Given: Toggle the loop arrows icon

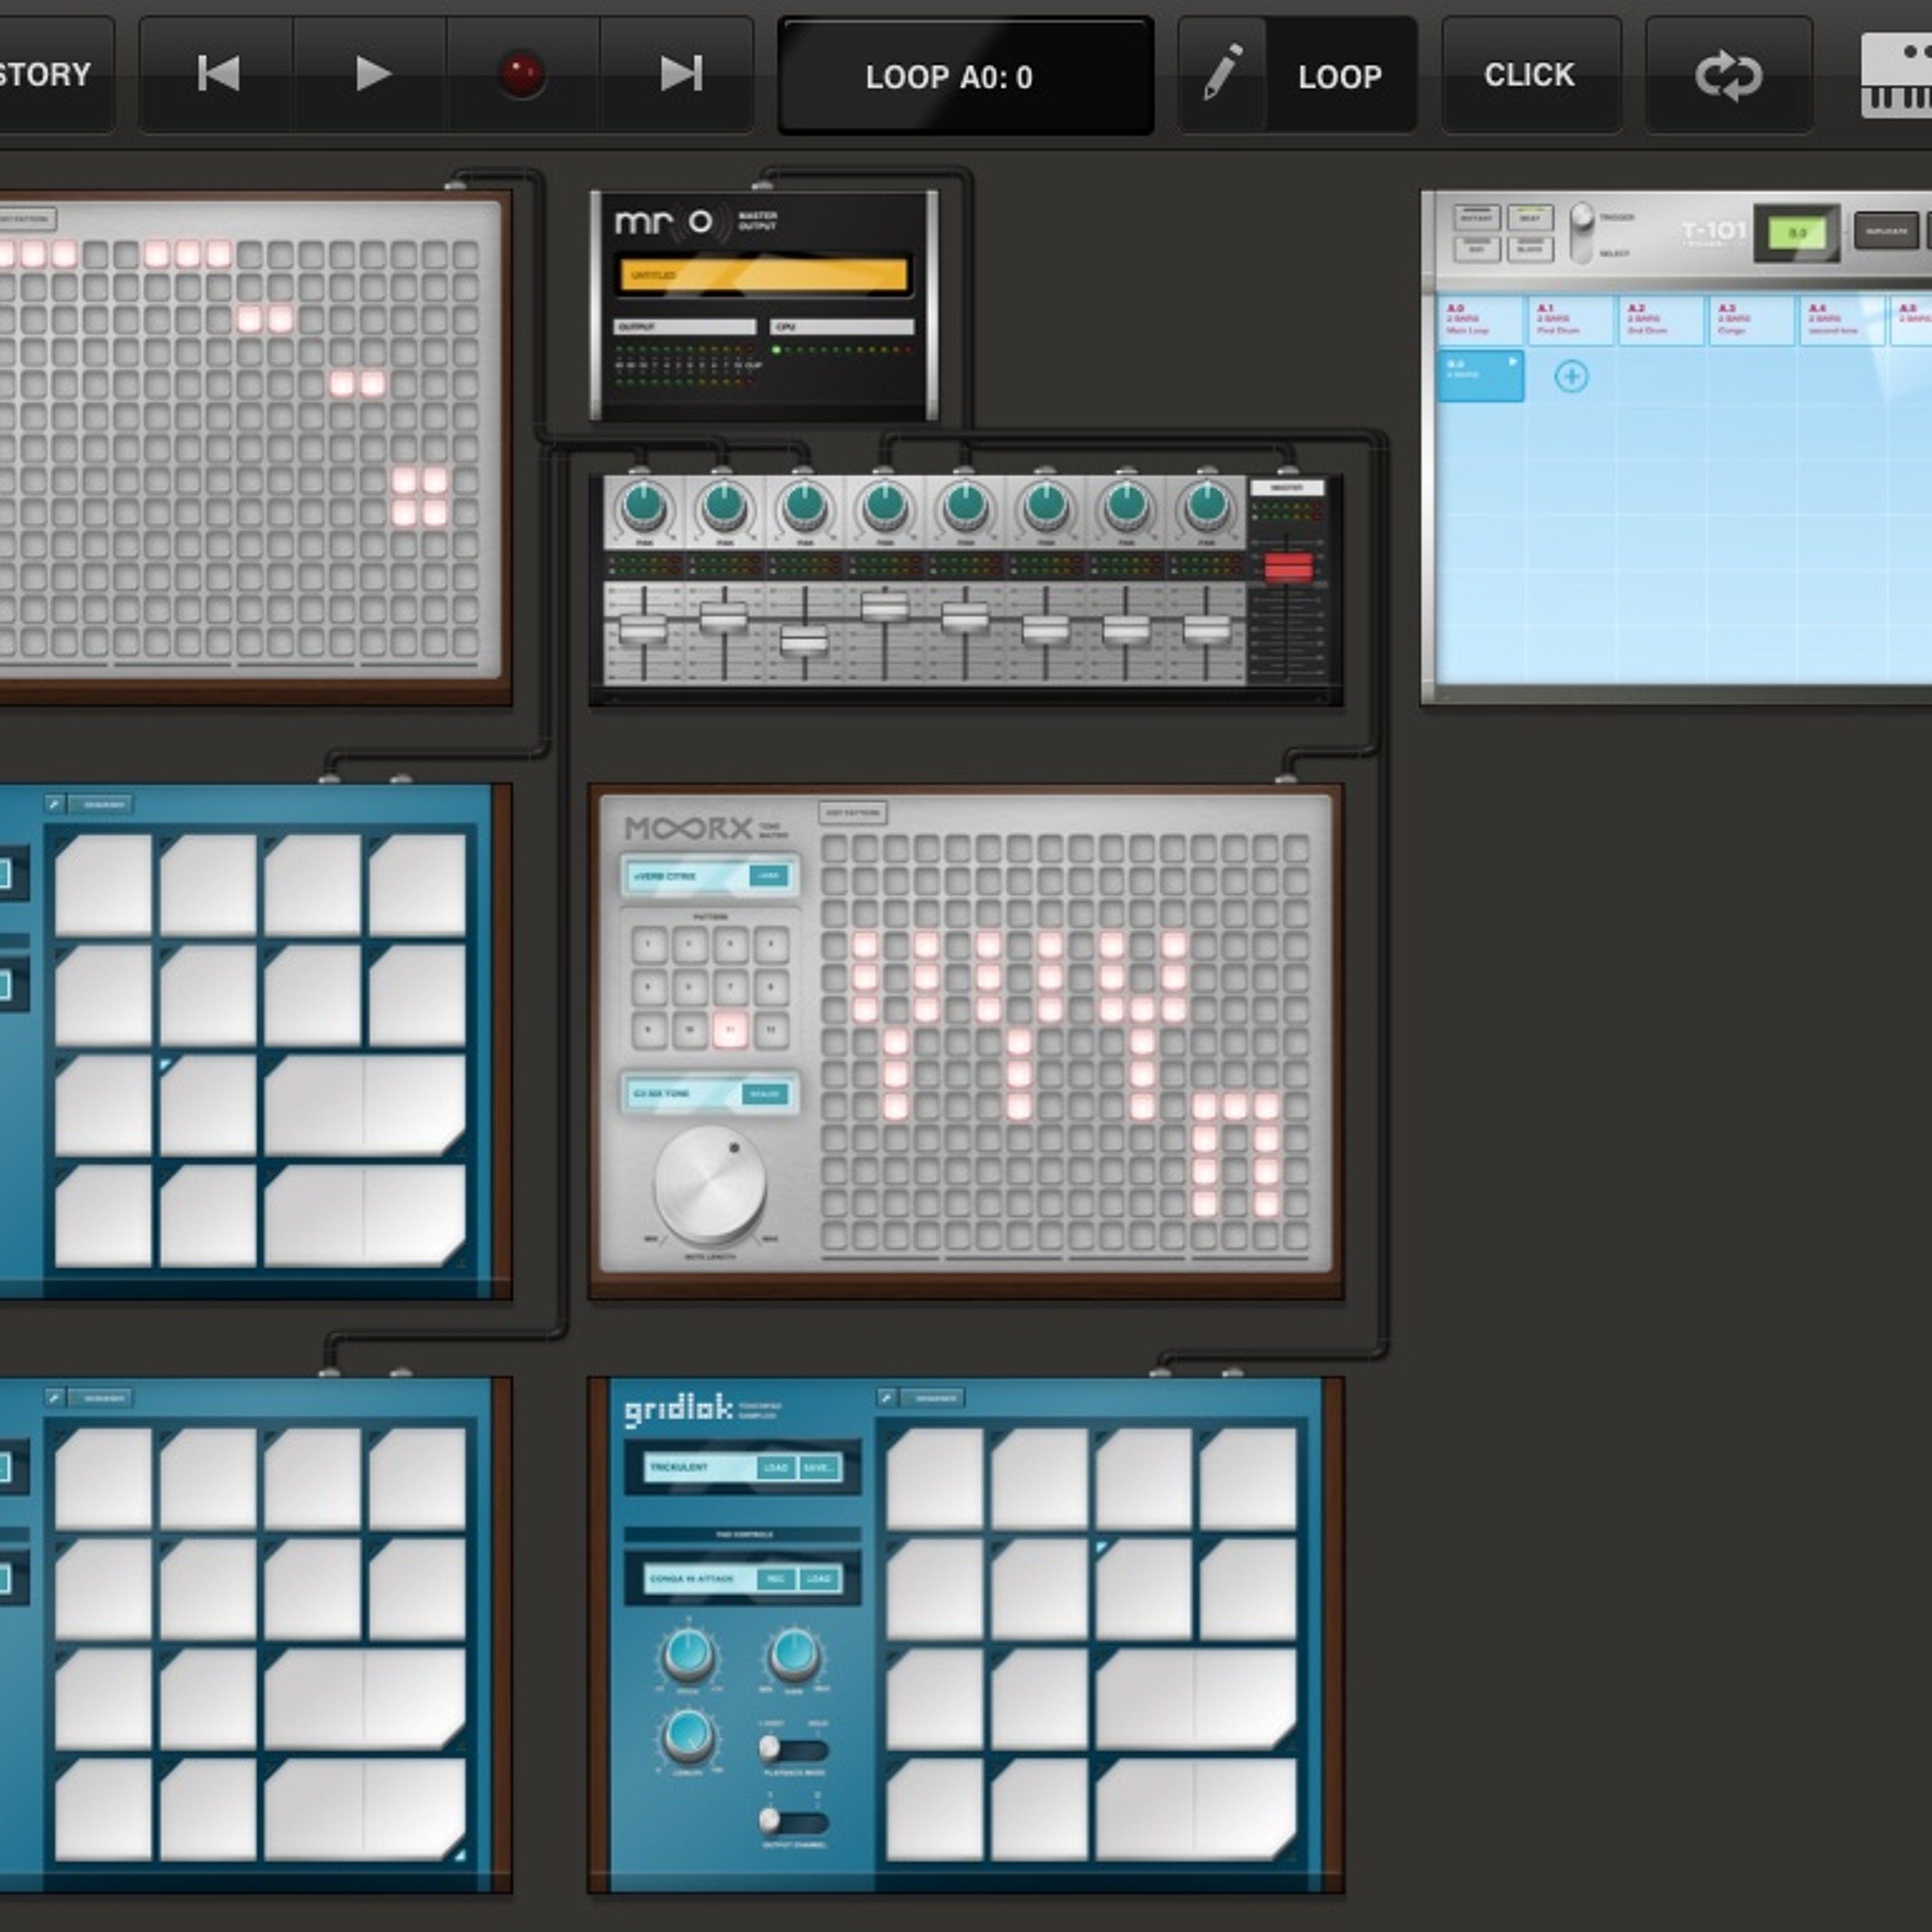Looking at the screenshot, I should [x=1728, y=75].
